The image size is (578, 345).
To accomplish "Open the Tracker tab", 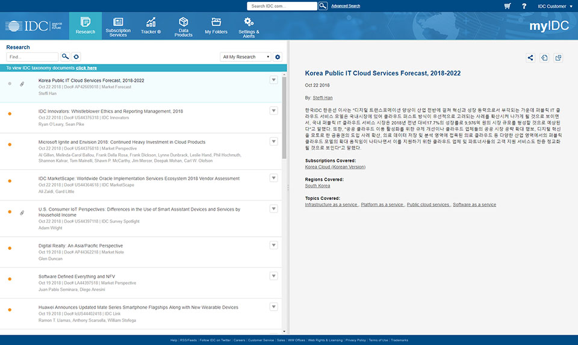I will (151, 26).
